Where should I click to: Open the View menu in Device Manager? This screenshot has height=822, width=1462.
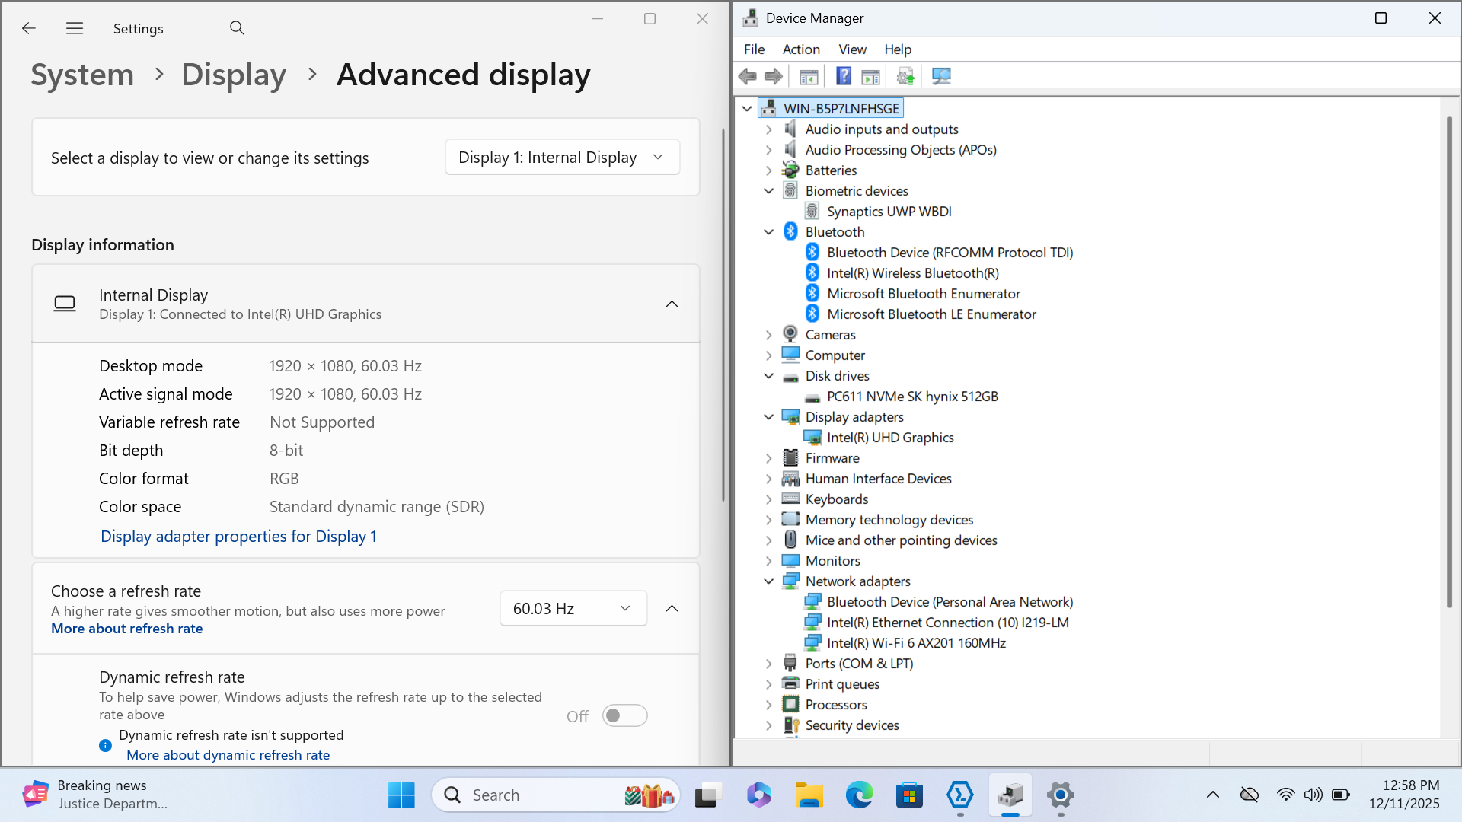[x=852, y=49]
